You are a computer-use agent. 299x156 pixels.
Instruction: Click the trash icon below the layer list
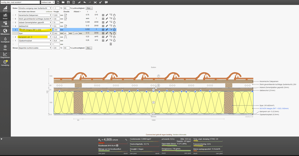coord(111,44)
